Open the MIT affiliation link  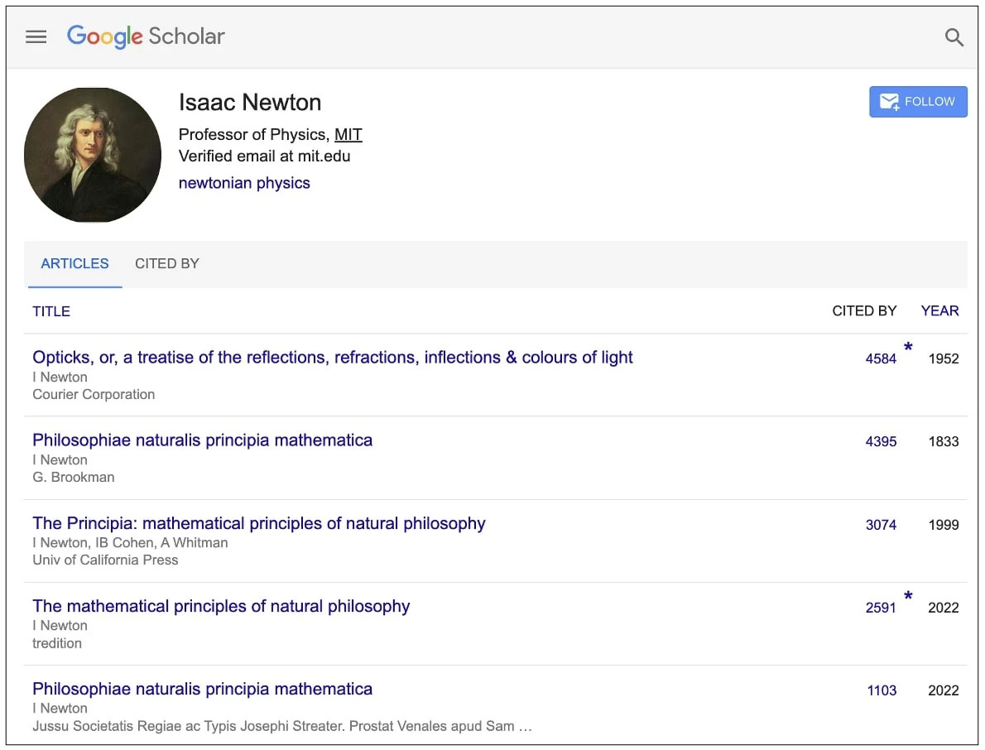pos(348,134)
